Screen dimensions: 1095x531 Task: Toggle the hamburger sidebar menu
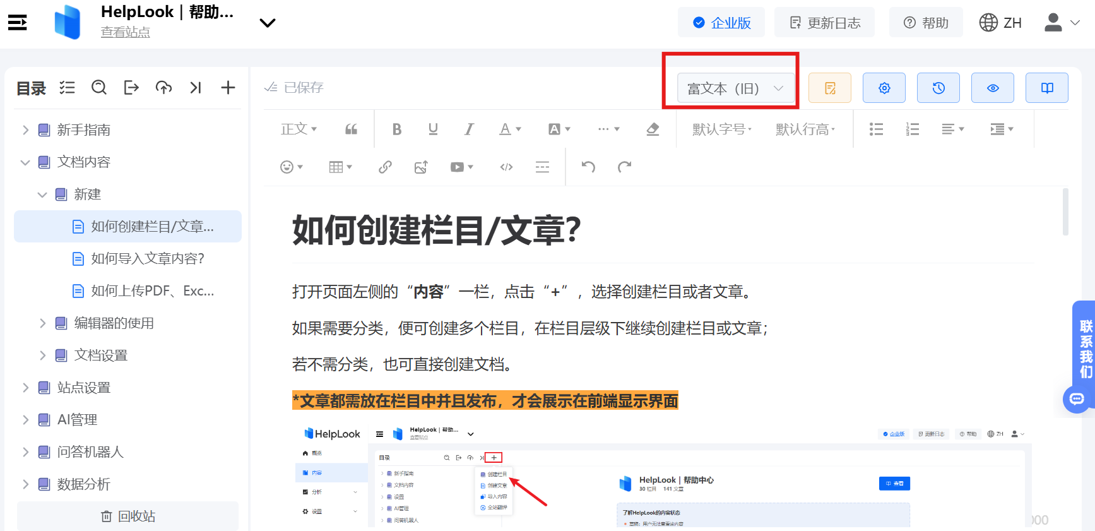tap(18, 23)
